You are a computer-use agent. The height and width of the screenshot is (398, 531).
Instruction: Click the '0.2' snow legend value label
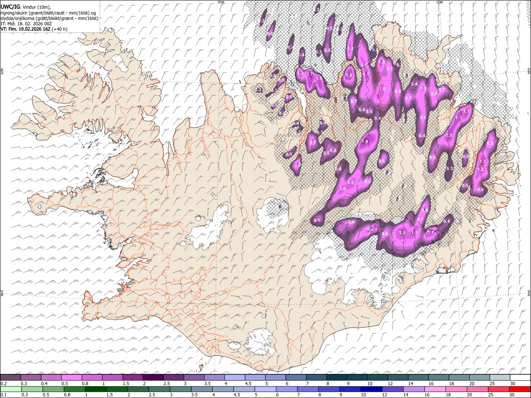(x=3, y=383)
